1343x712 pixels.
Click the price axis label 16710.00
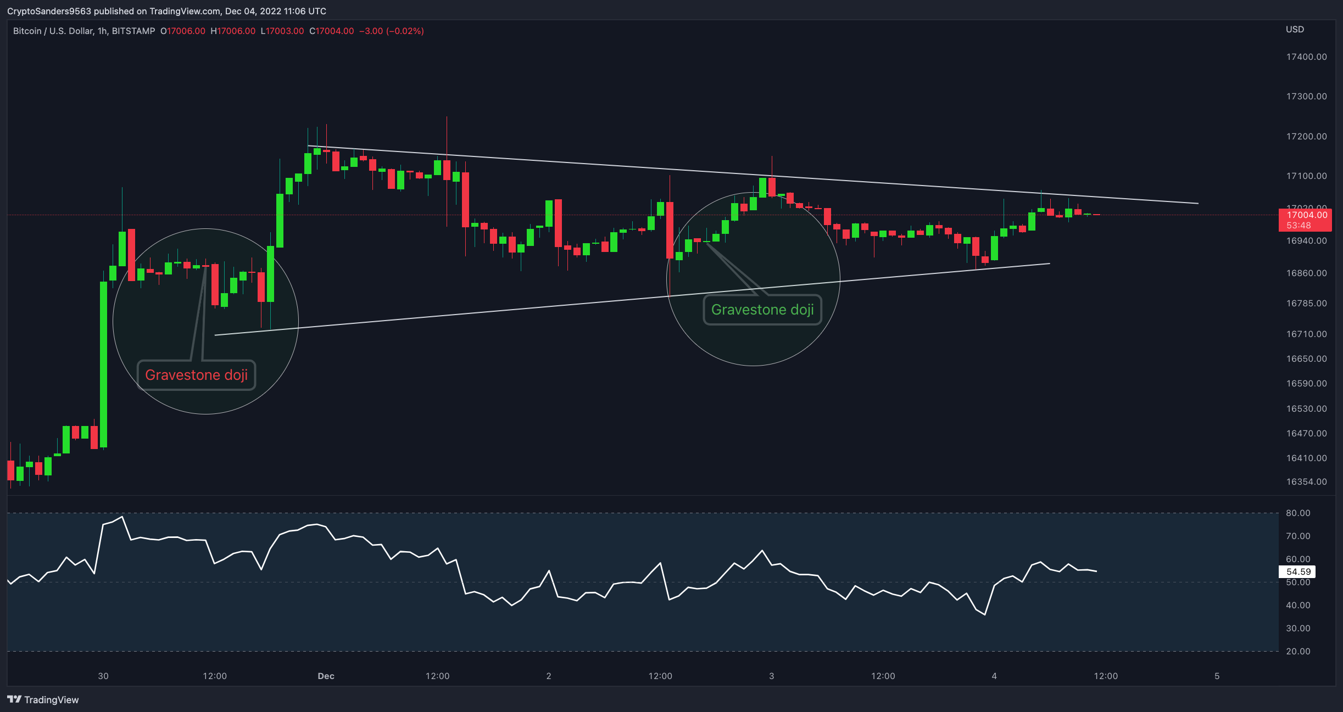[x=1306, y=334]
